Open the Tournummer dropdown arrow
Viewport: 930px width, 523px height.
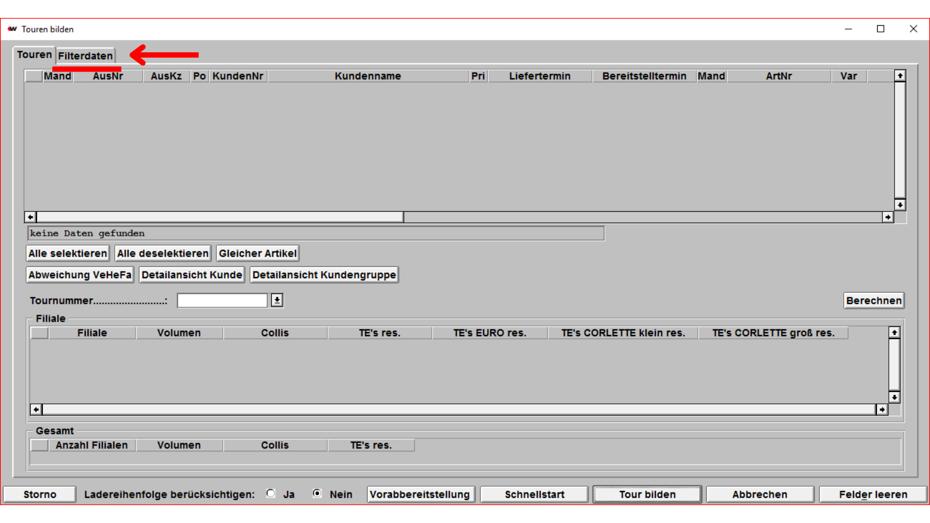277,300
